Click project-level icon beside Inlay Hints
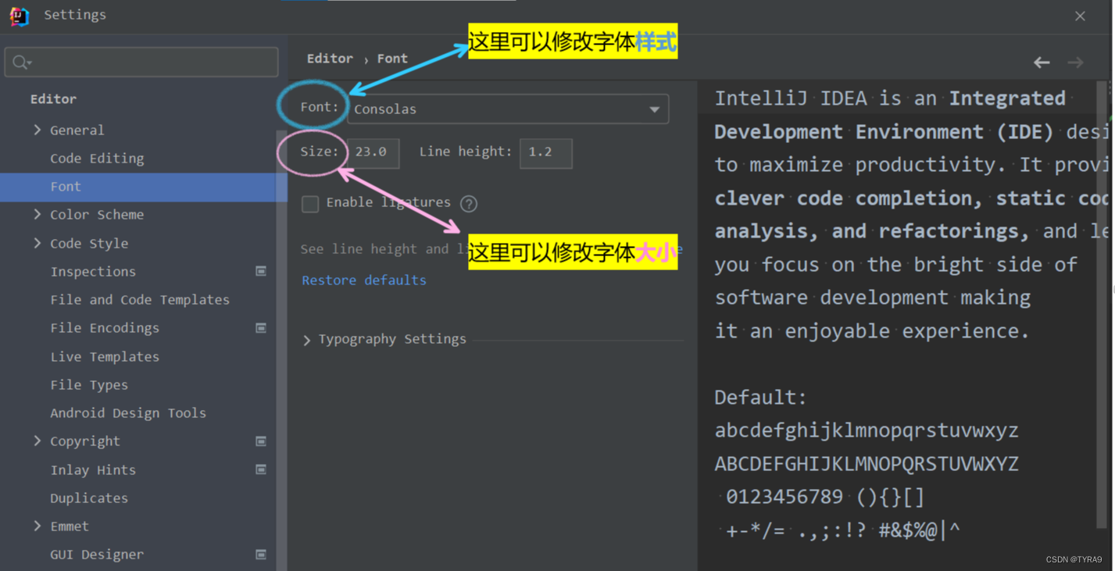Image resolution: width=1115 pixels, height=571 pixels. [x=261, y=469]
